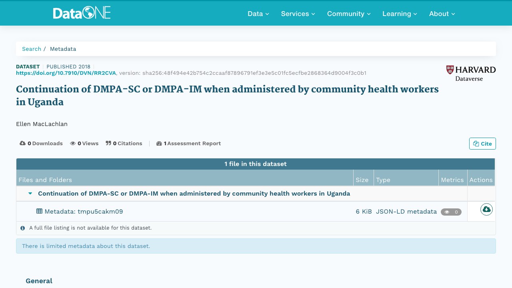Click the DataONE logo

[82, 13]
